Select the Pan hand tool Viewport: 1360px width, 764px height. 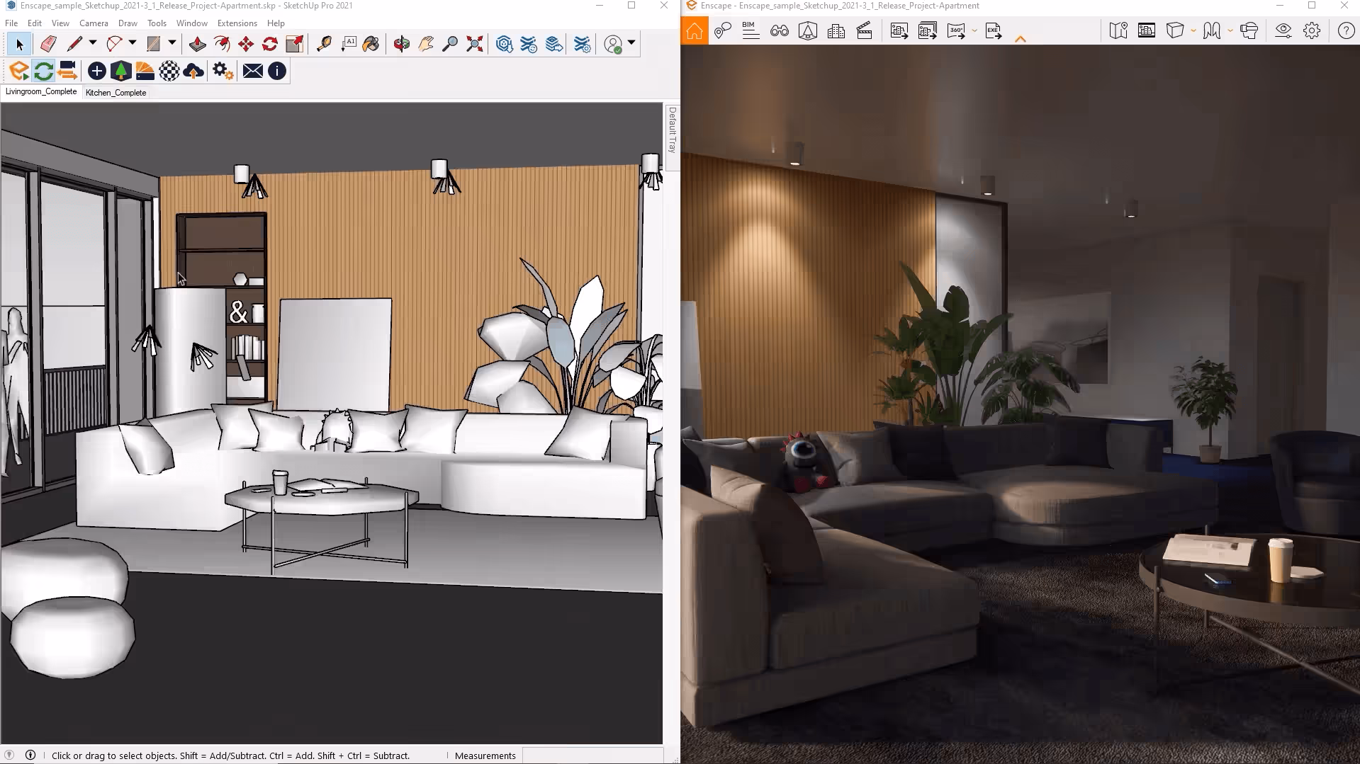pos(425,44)
